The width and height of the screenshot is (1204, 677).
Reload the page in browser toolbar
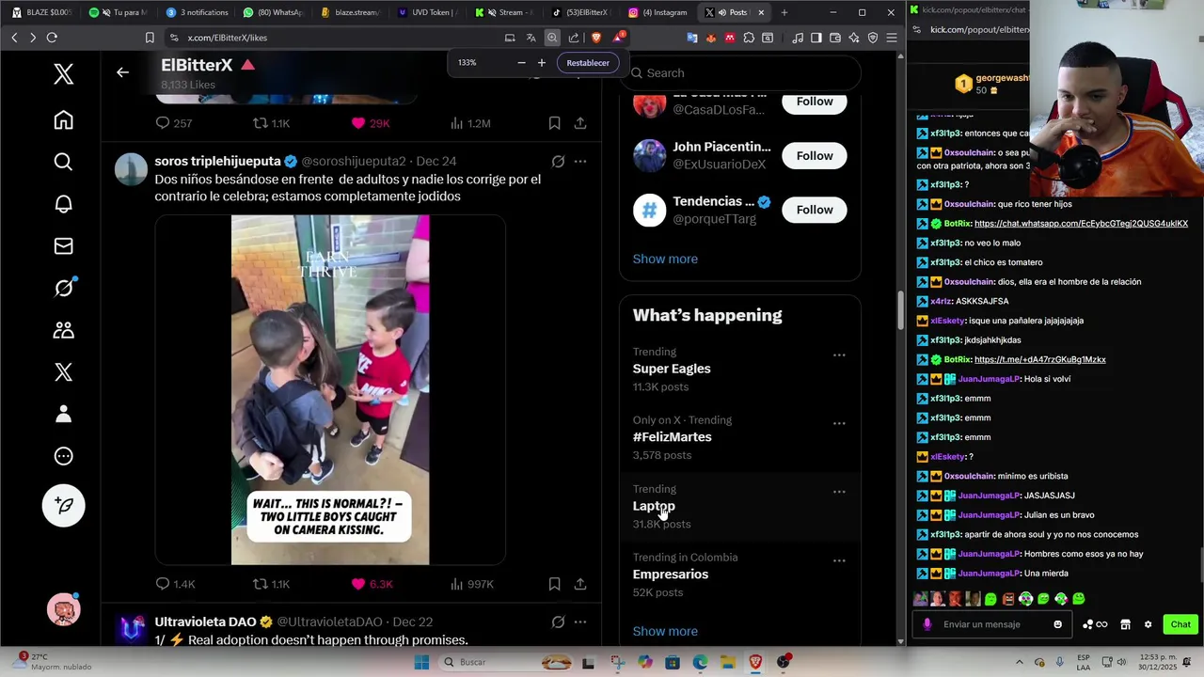(x=52, y=38)
